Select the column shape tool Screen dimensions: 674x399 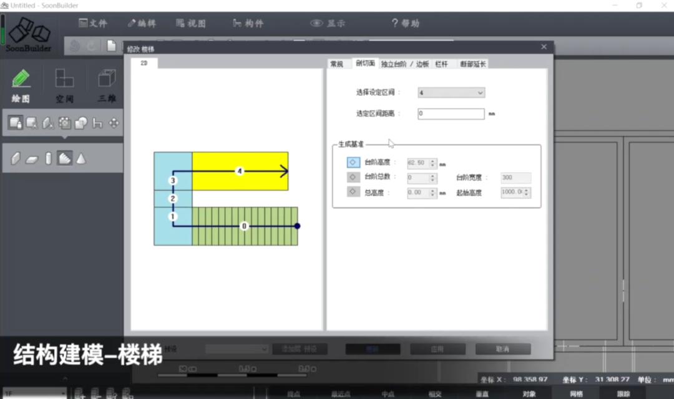tap(48, 158)
